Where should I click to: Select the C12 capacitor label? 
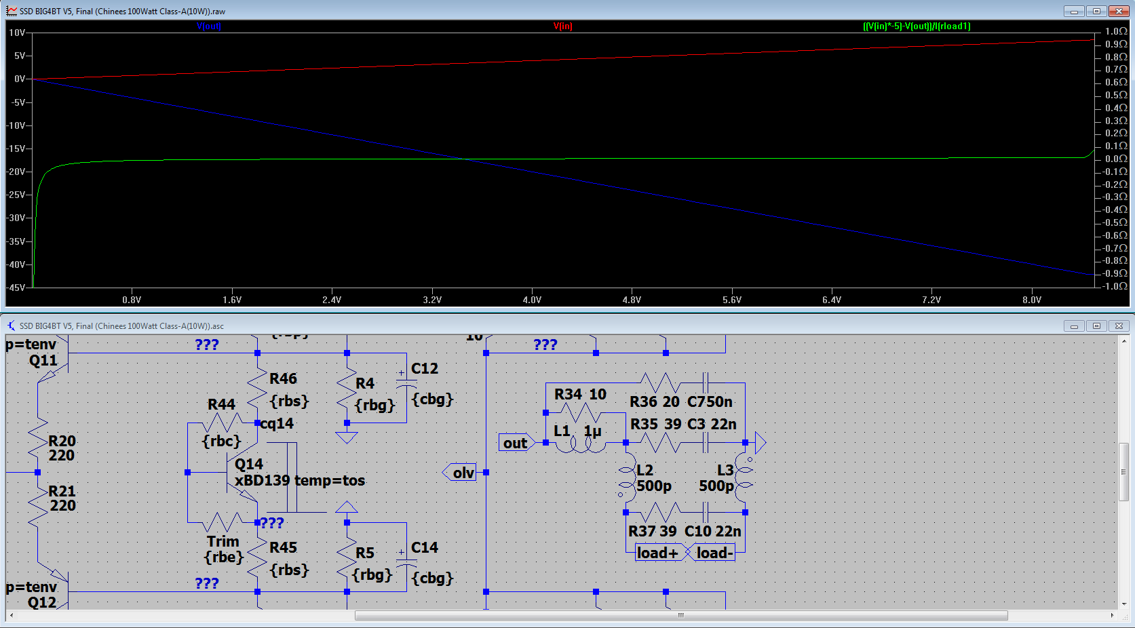point(425,368)
